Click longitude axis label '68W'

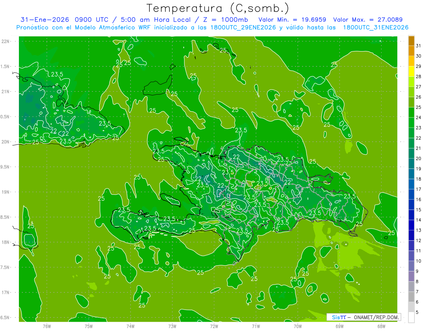click(x=381, y=326)
